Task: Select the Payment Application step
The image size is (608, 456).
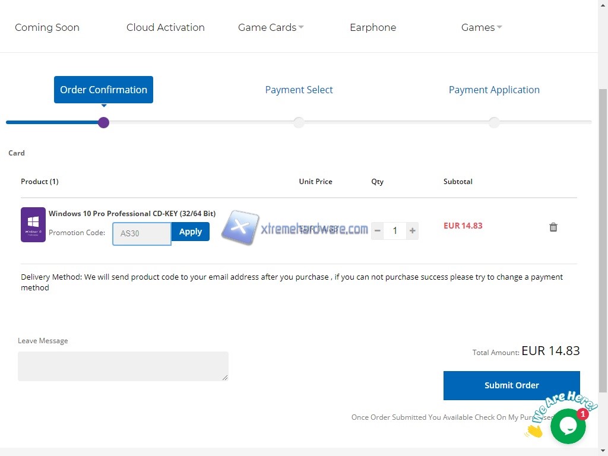Action: (494, 90)
